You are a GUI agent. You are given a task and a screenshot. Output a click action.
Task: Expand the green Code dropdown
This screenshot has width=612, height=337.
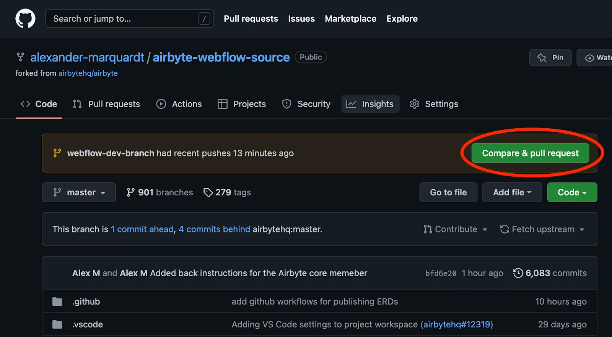click(572, 192)
